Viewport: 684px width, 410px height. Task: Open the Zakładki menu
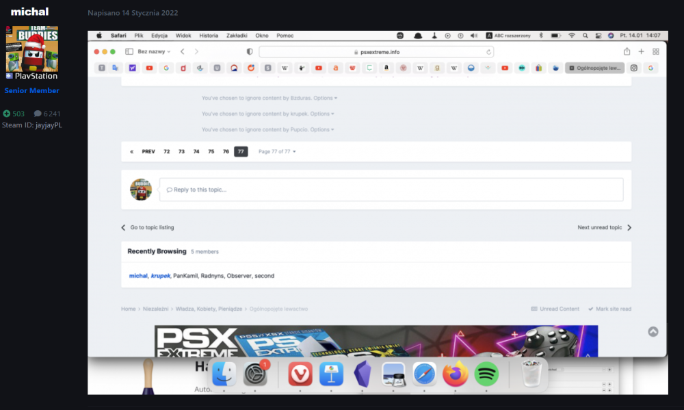pyautogui.click(x=237, y=36)
